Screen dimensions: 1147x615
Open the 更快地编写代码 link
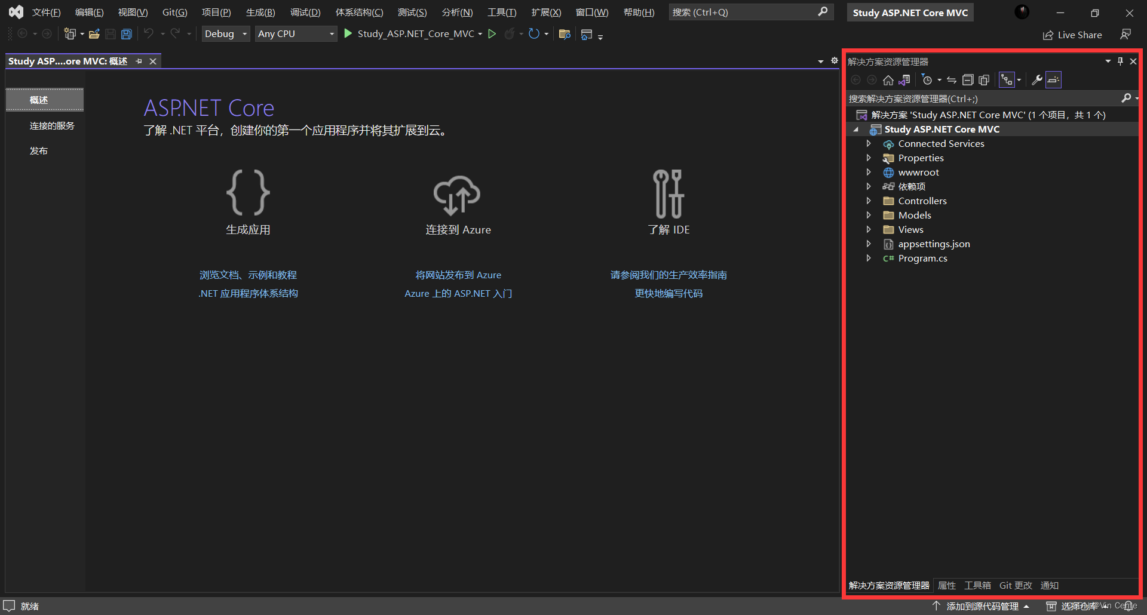[x=668, y=294]
